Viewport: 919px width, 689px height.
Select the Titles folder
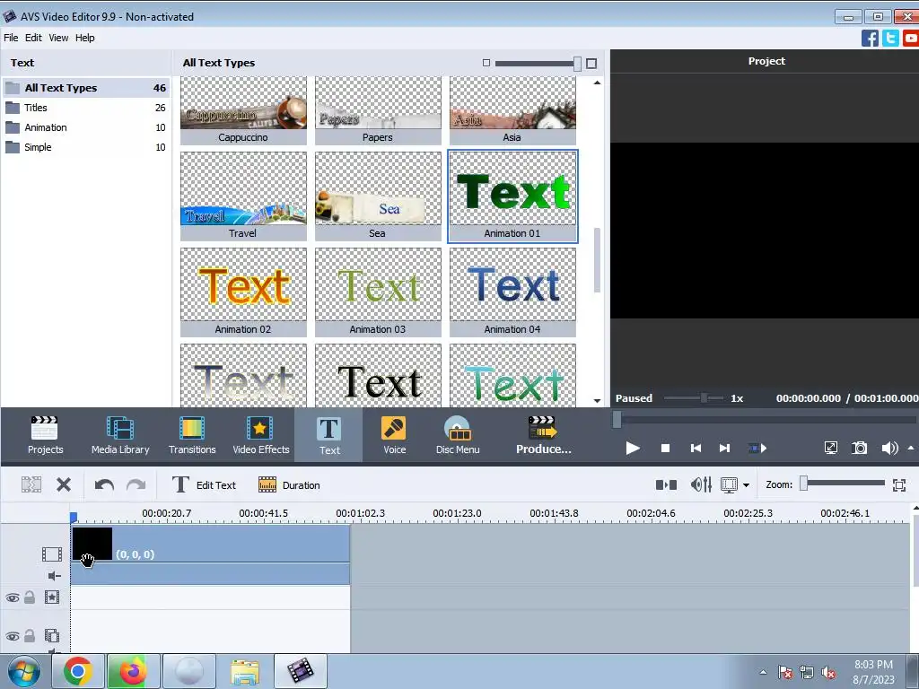point(86,108)
